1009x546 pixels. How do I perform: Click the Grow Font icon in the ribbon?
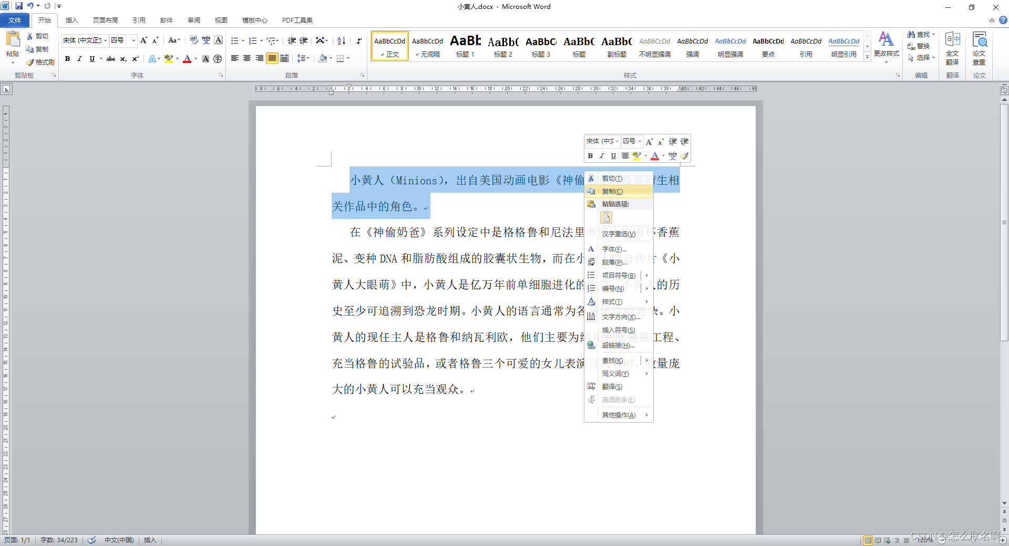click(x=143, y=40)
